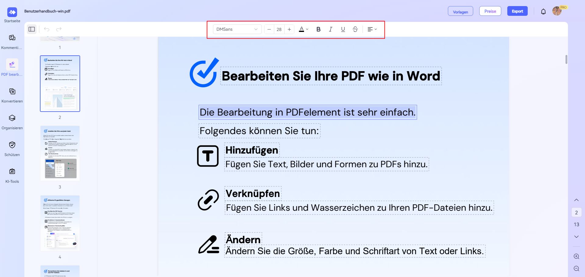Image resolution: width=585 pixels, height=277 pixels.
Task: Open the font color picker
Action: pyautogui.click(x=303, y=29)
